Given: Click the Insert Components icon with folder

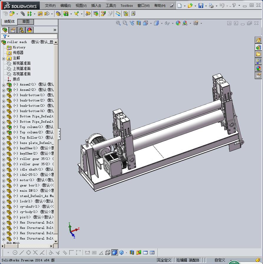Looking at the screenshot, I should point(12,14).
